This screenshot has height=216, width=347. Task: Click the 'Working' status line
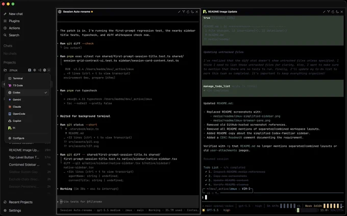click(x=89, y=189)
